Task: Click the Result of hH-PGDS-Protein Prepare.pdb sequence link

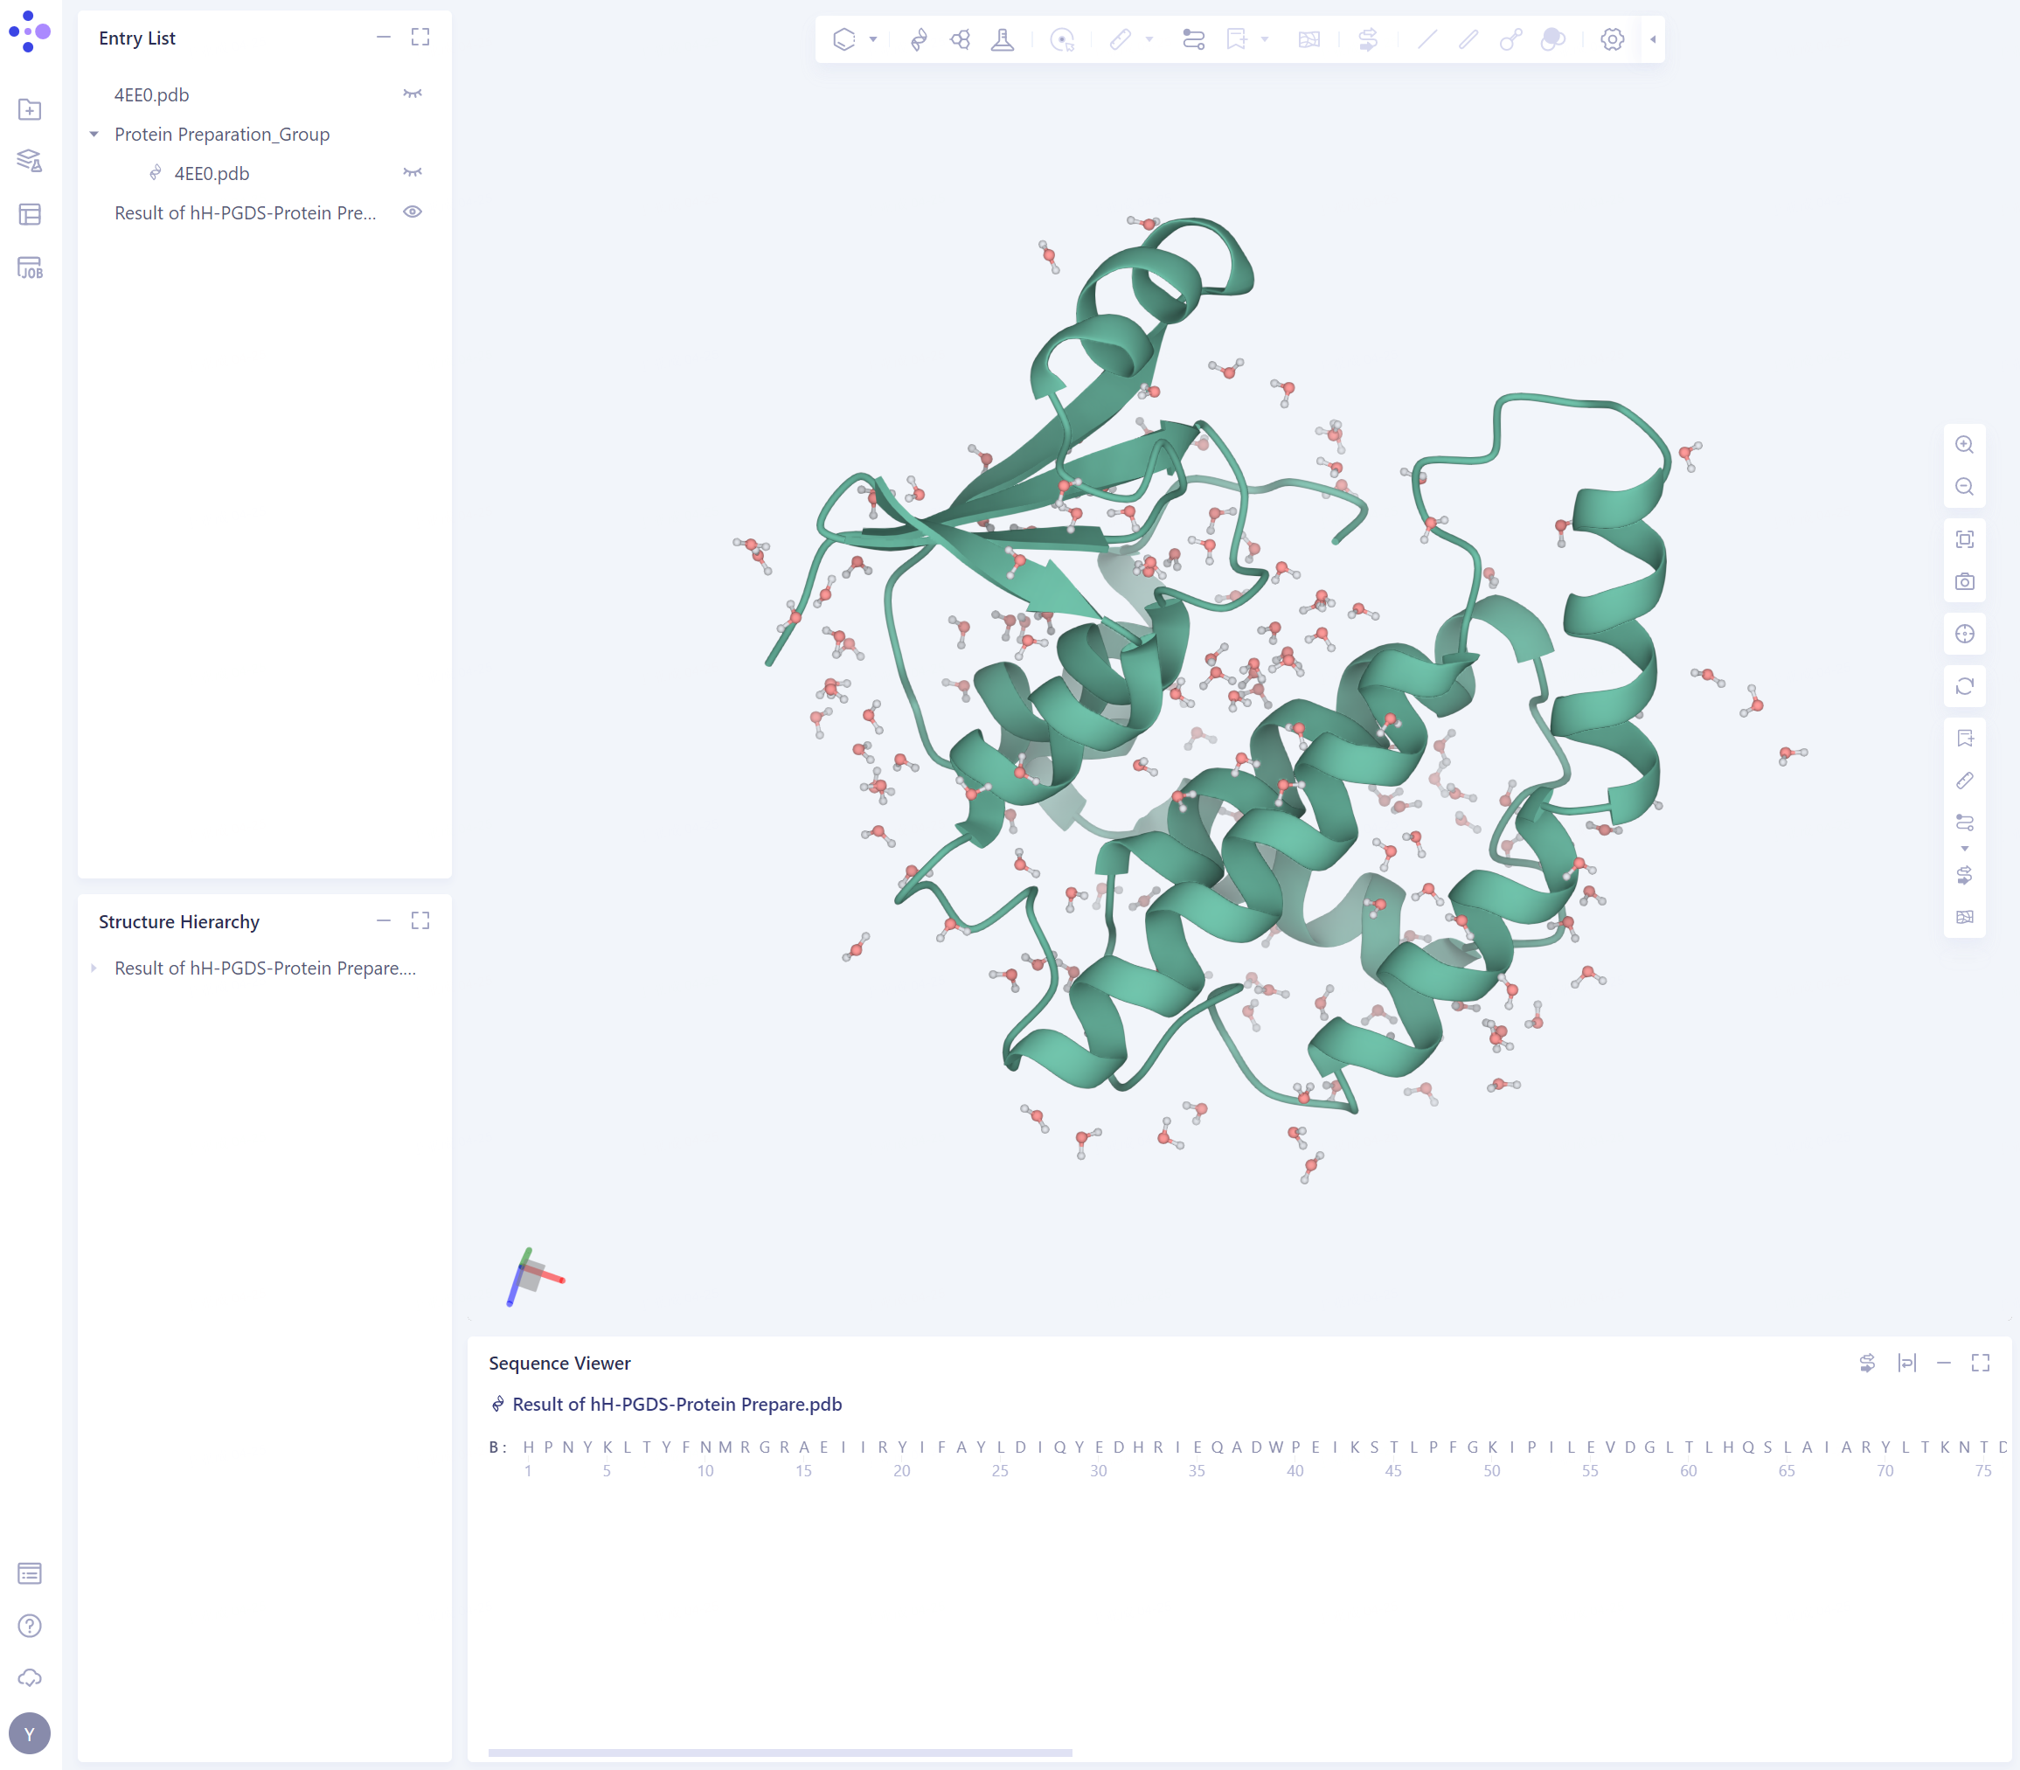Action: point(677,1404)
